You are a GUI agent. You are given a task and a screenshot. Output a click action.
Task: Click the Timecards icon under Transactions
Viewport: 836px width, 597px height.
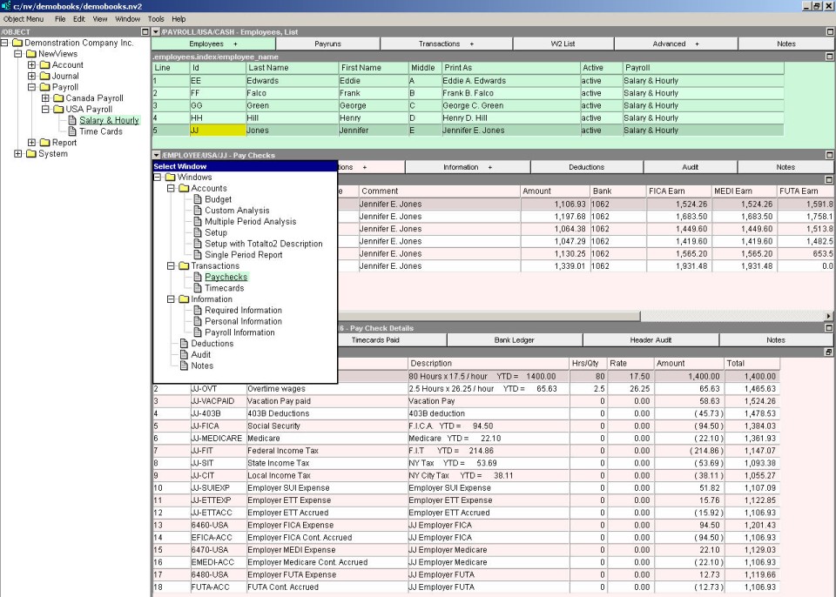(198, 288)
